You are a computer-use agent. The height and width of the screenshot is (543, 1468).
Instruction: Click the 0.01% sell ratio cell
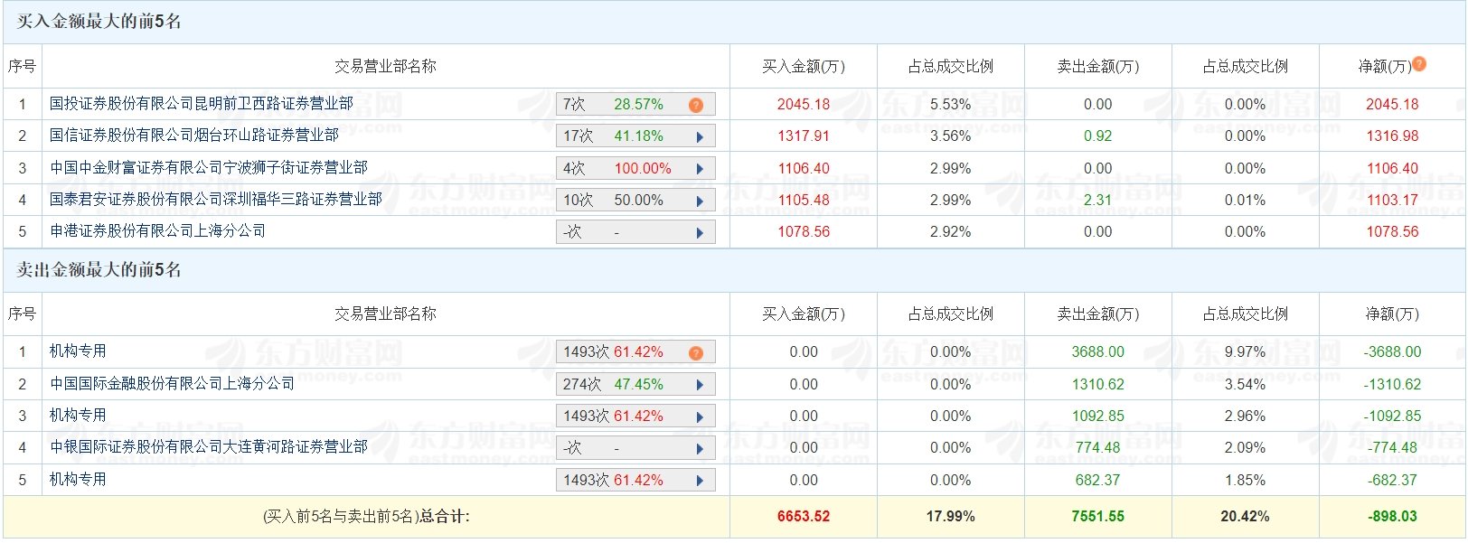click(1245, 201)
